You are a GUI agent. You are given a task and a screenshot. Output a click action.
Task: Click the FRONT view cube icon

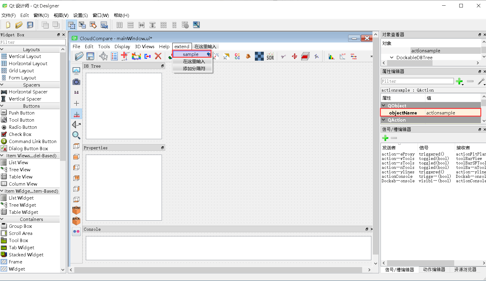tap(76, 210)
